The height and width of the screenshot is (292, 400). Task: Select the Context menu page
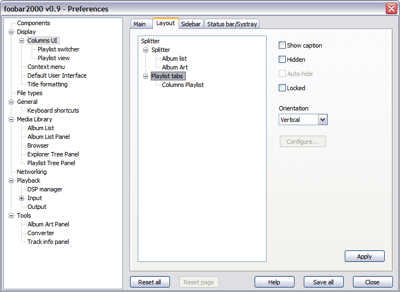point(46,67)
